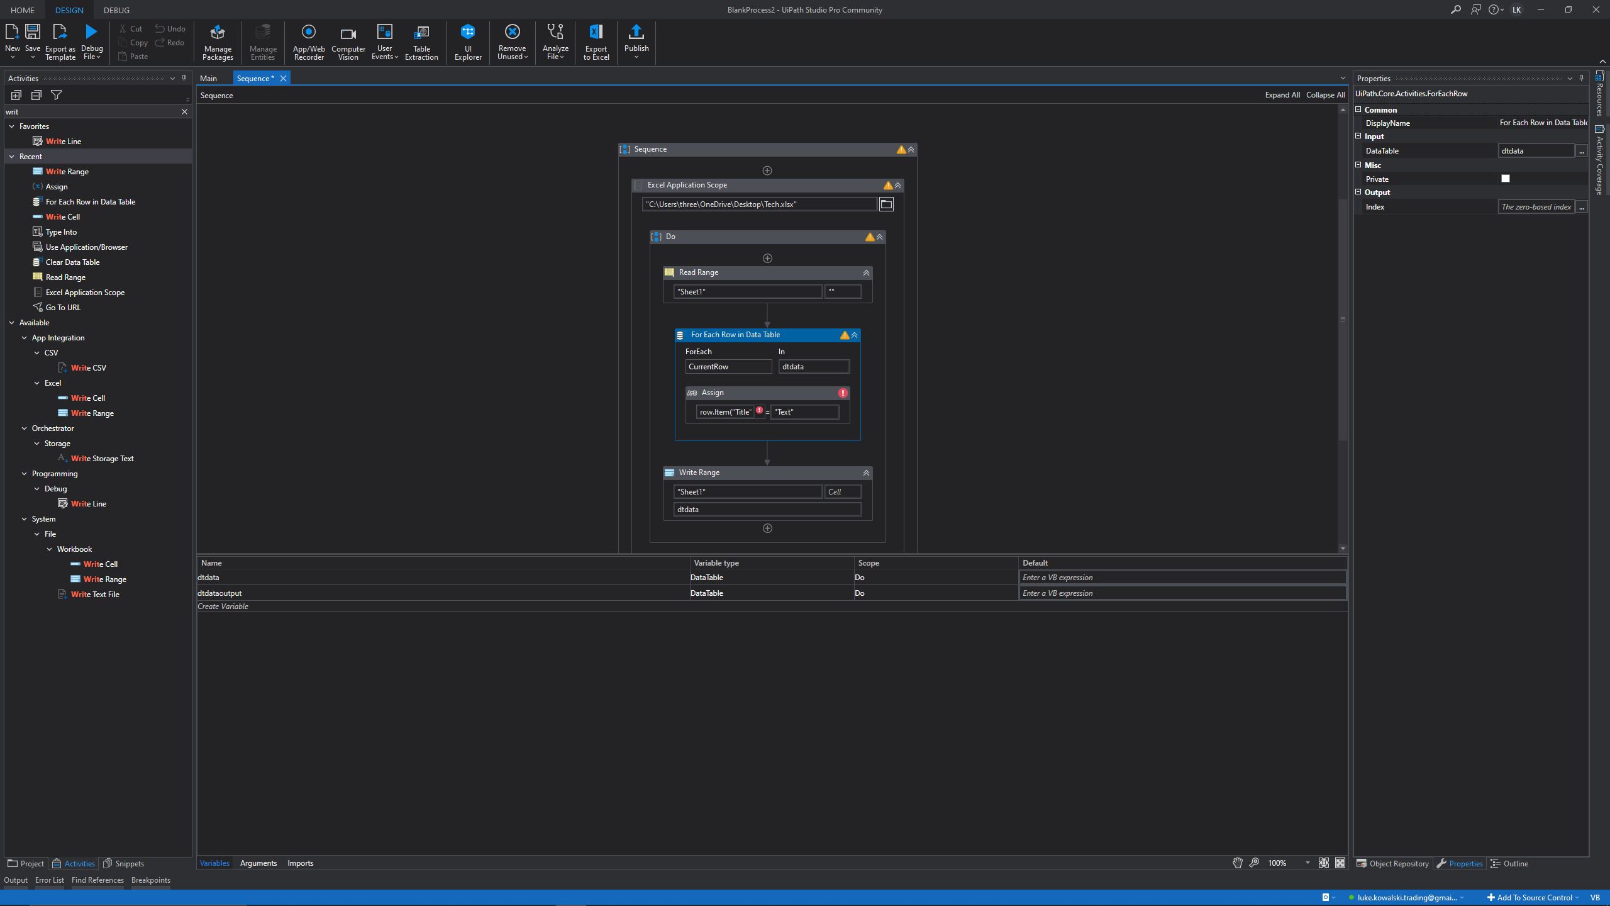Image resolution: width=1610 pixels, height=906 pixels.
Task: Collapse the For Each Row activity
Action: point(854,335)
